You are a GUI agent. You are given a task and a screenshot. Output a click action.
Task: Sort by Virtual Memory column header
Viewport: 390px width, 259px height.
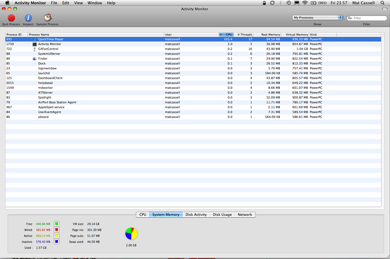[295, 35]
